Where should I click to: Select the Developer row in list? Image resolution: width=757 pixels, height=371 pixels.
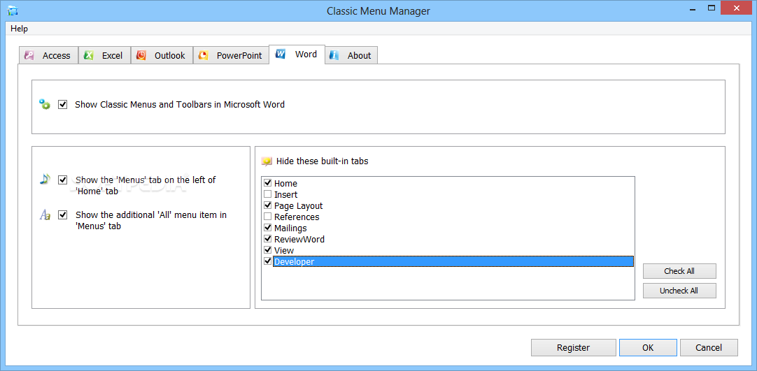point(453,261)
